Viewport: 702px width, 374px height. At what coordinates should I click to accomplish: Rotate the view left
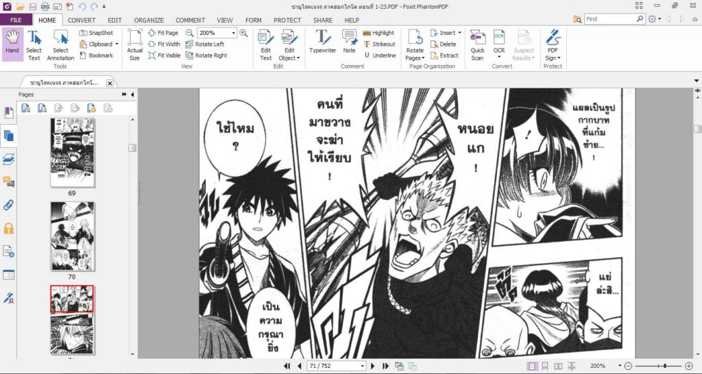(204, 44)
